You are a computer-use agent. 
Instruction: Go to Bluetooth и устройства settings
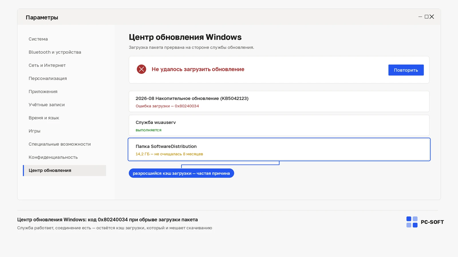(55, 52)
